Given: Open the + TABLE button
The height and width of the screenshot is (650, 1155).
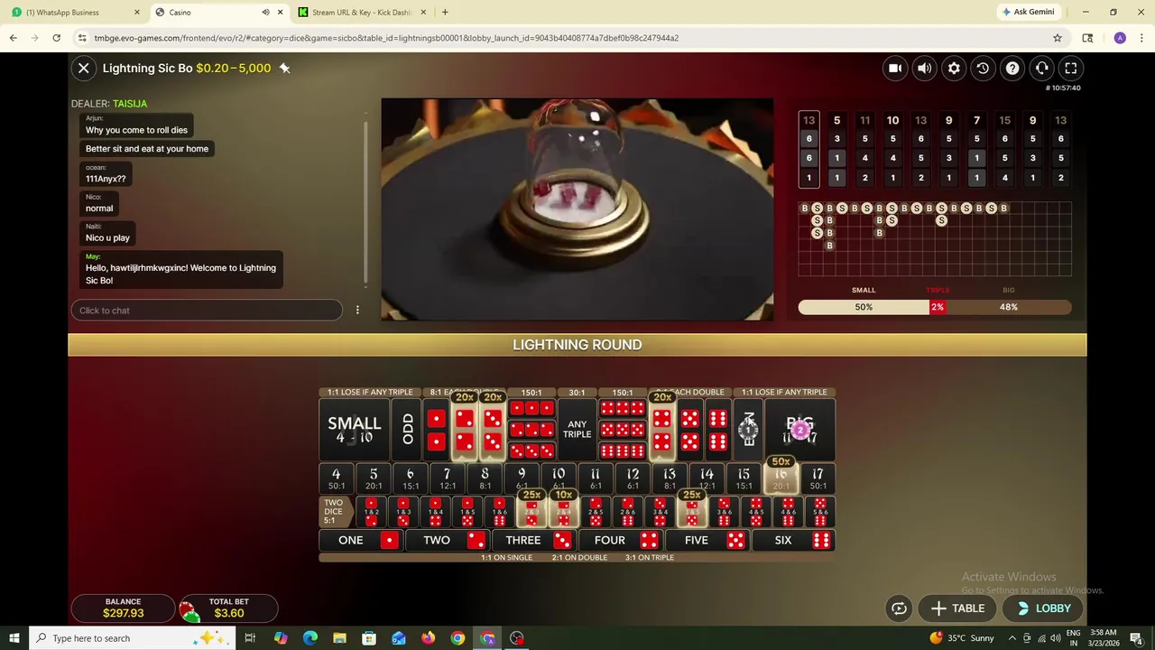Looking at the screenshot, I should pos(957,608).
